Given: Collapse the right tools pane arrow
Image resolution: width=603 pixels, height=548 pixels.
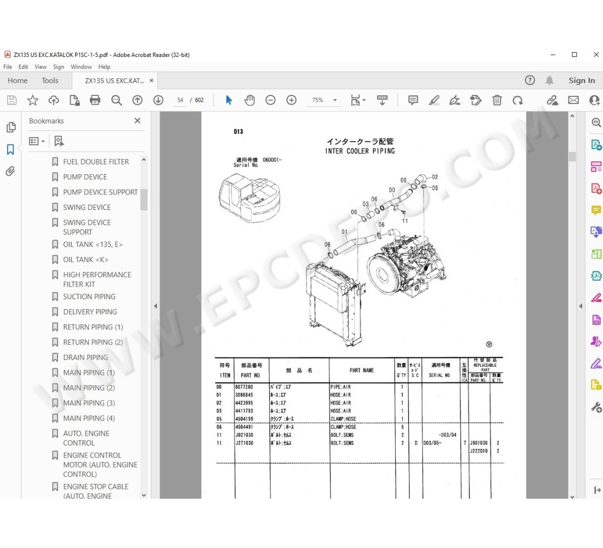Looking at the screenshot, I should tap(581, 306).
